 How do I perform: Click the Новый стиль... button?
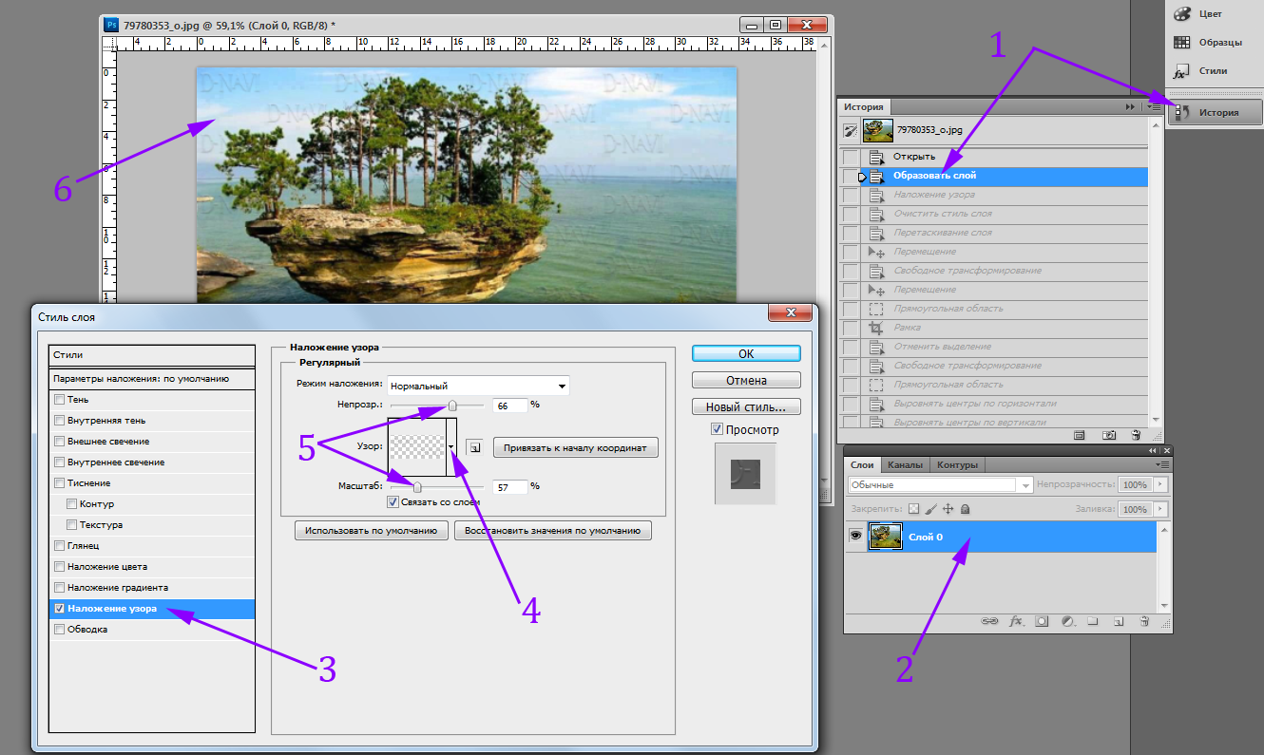pos(746,407)
